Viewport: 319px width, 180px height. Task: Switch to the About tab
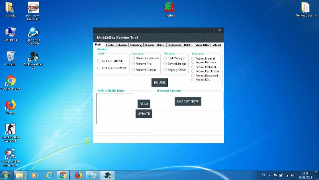[x=217, y=45]
